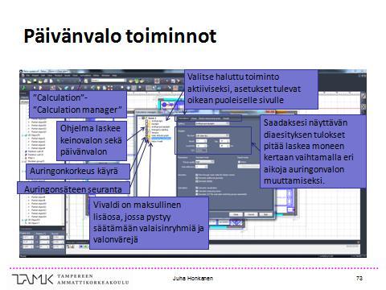The height and width of the screenshot is (290, 386).
Task: Click the leftmost button at dialog bottom
Action: pos(236,214)
